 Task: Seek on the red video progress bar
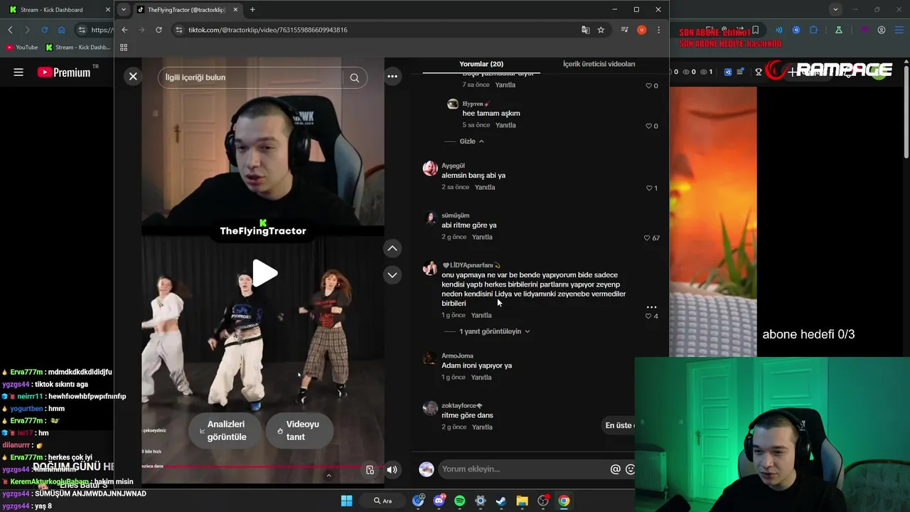263,467
